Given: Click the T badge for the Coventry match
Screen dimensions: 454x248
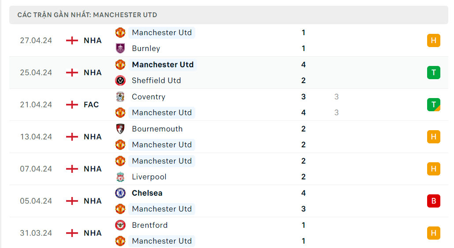Looking at the screenshot, I should click(x=433, y=105).
